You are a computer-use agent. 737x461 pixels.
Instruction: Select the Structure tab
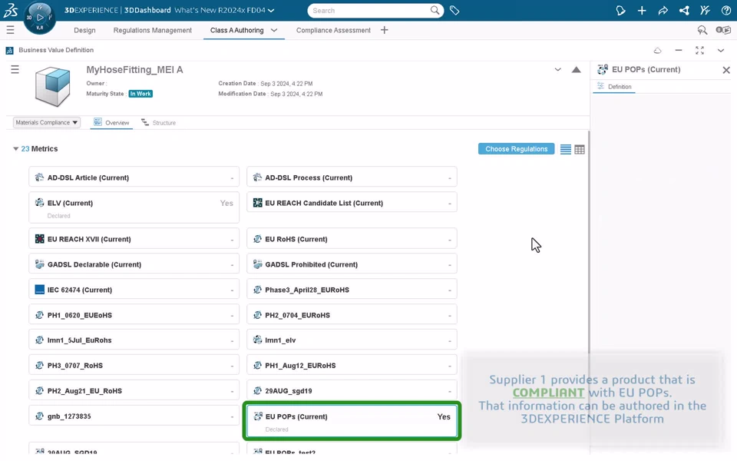tap(158, 122)
